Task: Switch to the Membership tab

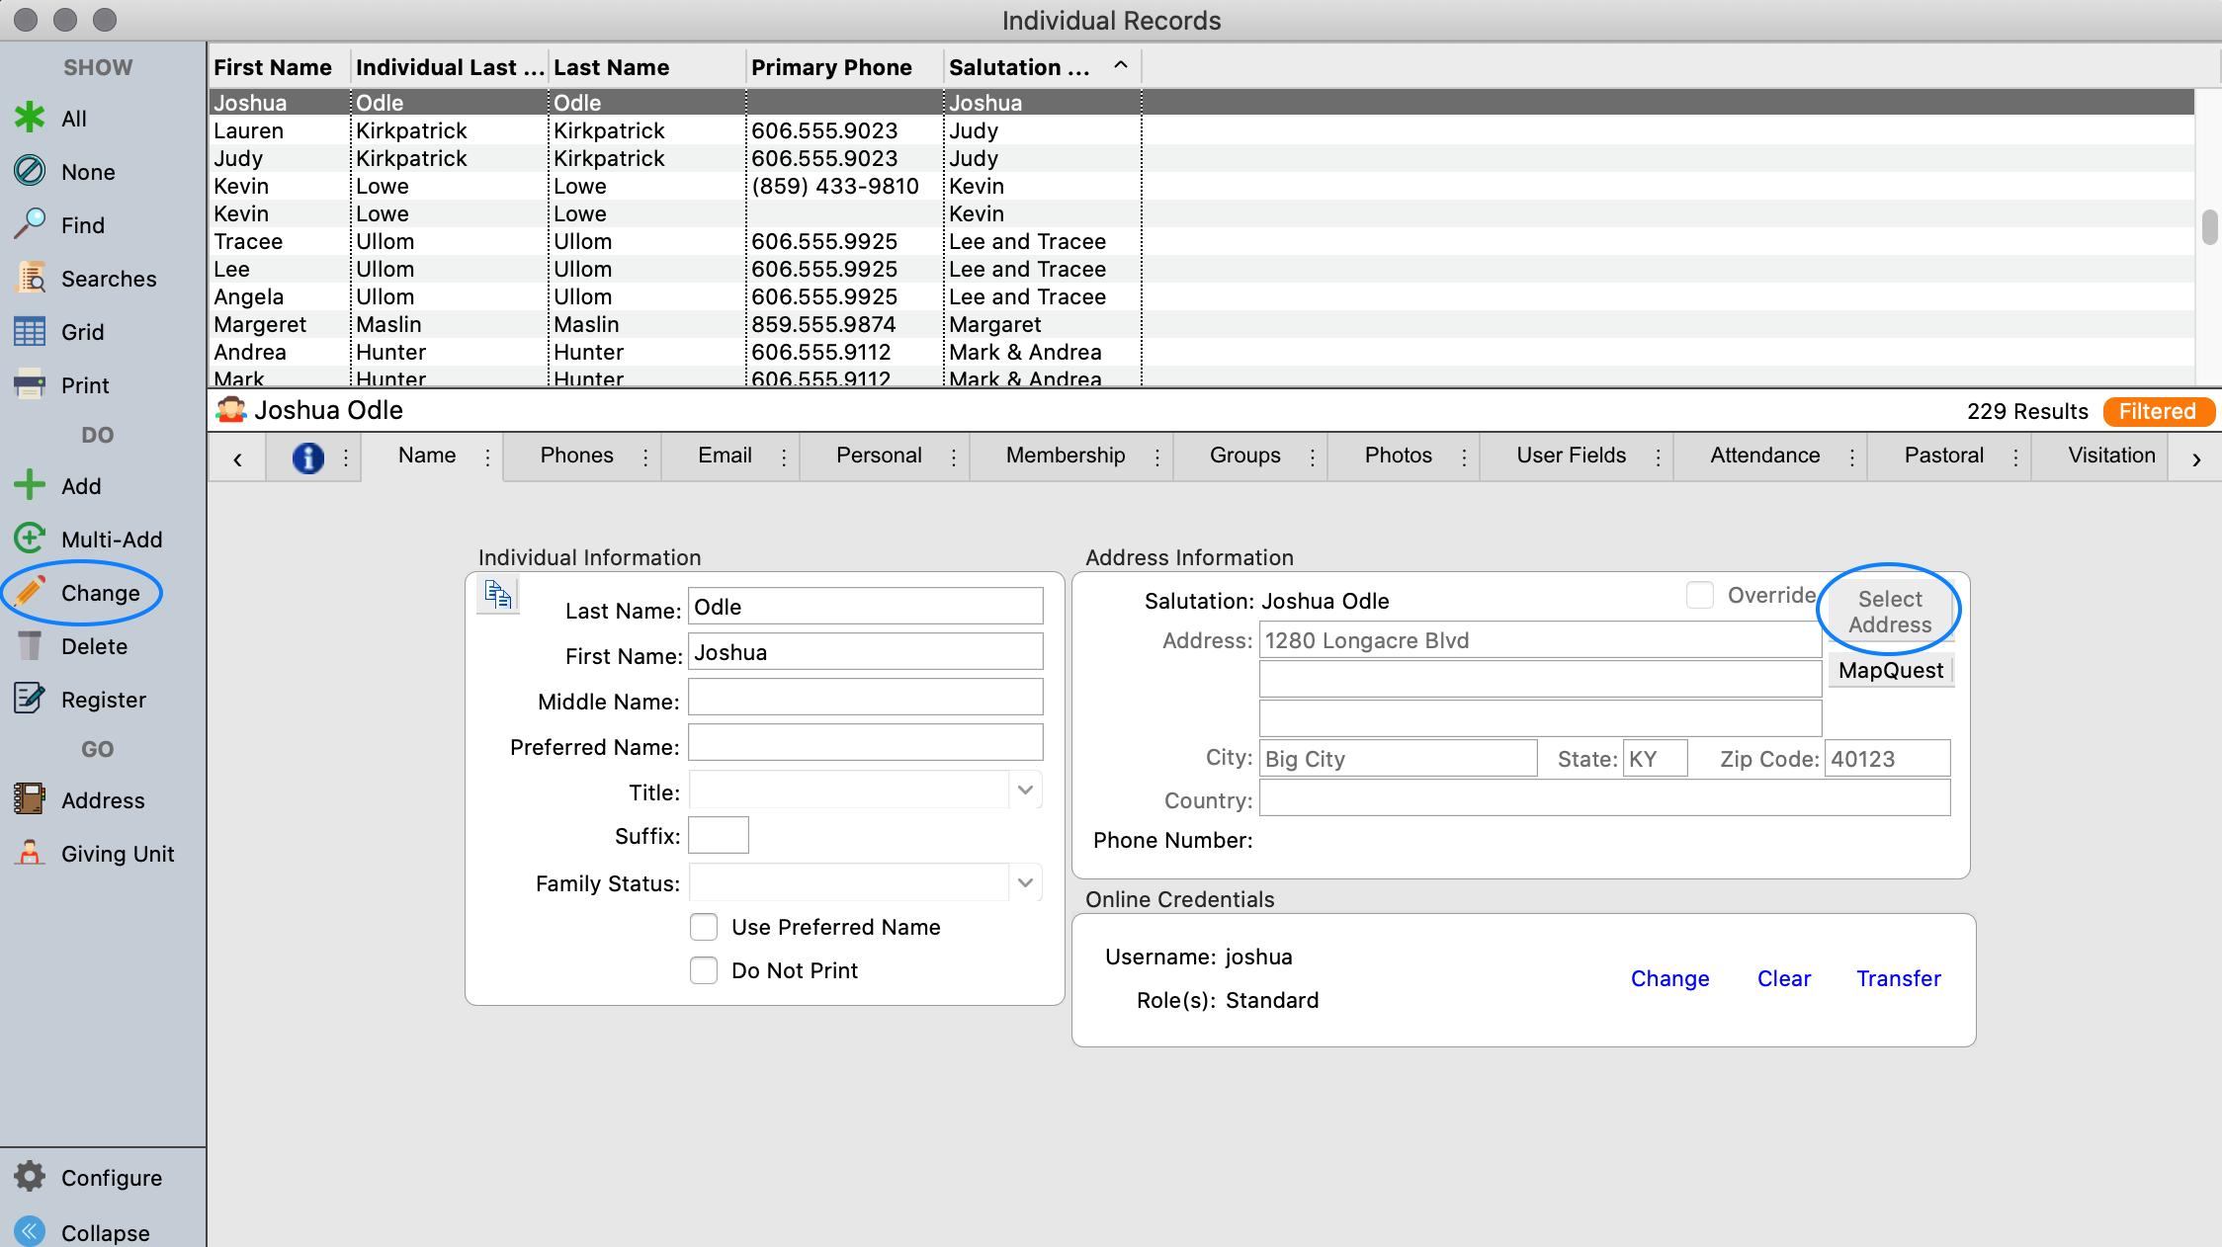Action: coord(1065,456)
